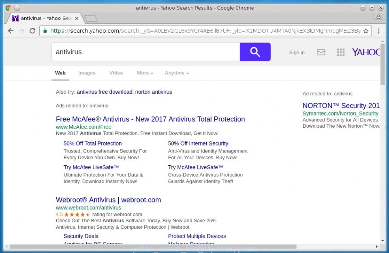Click the vertical scrollbar thumb
This screenshot has height=253, width=389.
coord(383,64)
